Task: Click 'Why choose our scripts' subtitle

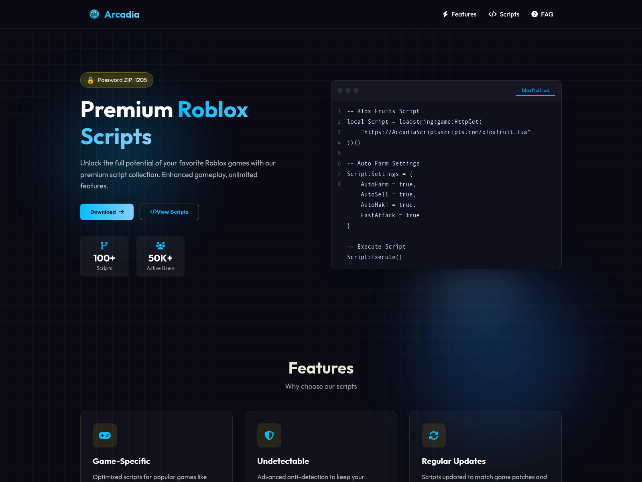Action: point(321,386)
